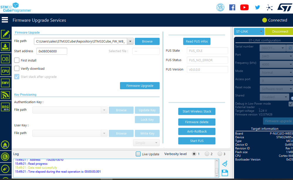Screen dimensions: 293x180
Task: Select verbosity level 1
Action: point(194,154)
